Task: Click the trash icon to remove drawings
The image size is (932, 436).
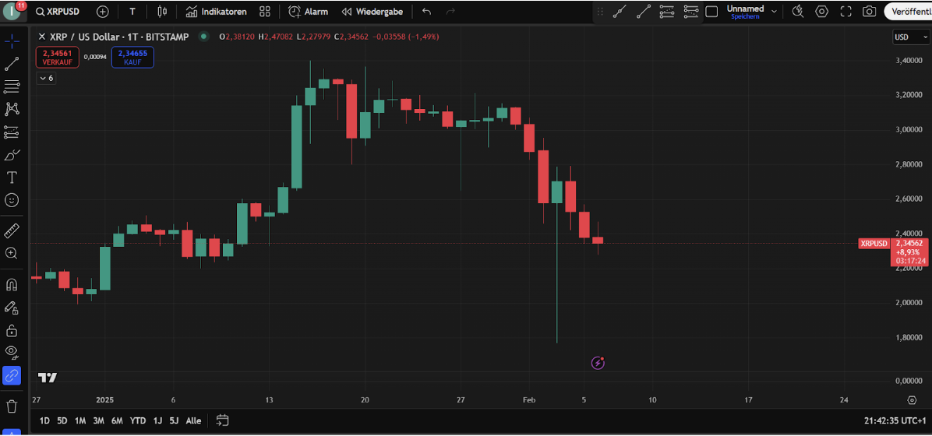Action: (x=12, y=406)
